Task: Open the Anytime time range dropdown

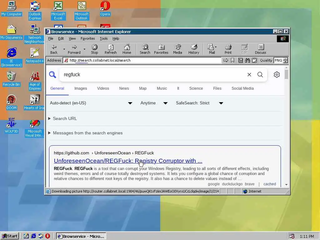Action: [x=154, y=103]
